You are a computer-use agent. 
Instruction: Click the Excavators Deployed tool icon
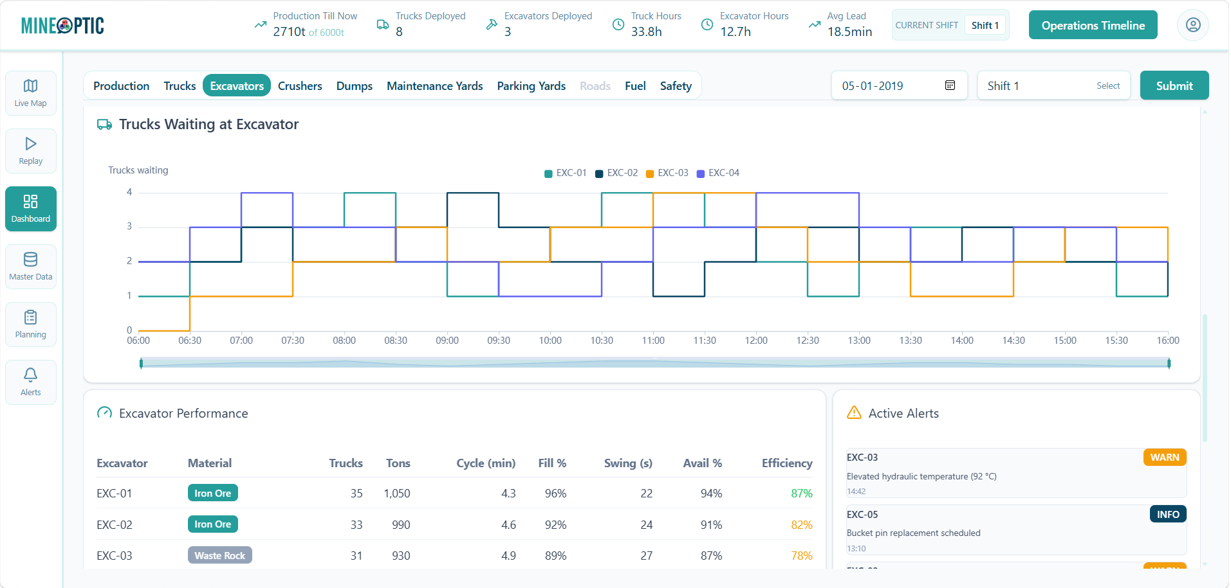pyautogui.click(x=492, y=25)
